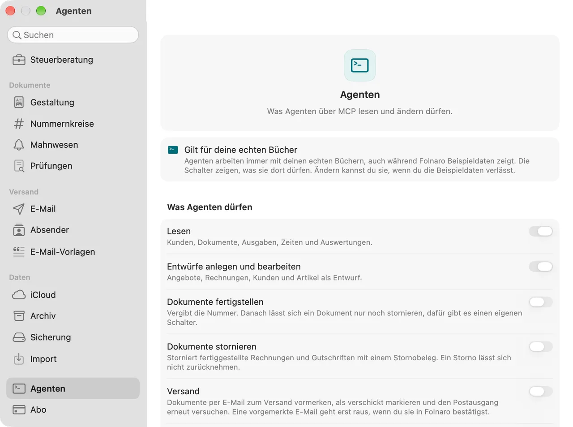Click the Import download icon
The image size is (573, 427).
[x=19, y=359]
